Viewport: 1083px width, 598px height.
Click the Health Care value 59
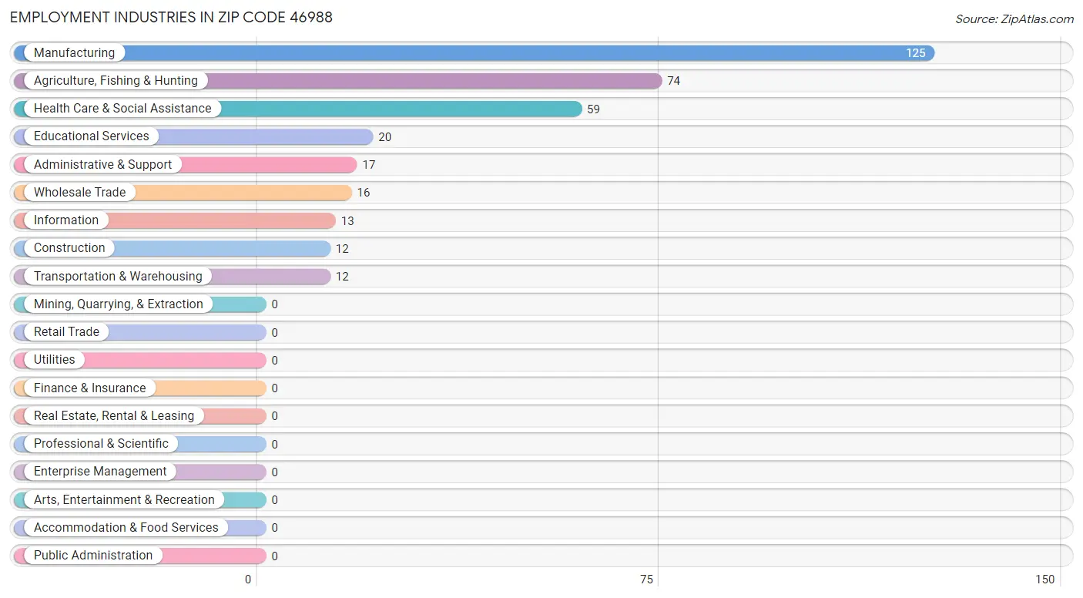[593, 109]
